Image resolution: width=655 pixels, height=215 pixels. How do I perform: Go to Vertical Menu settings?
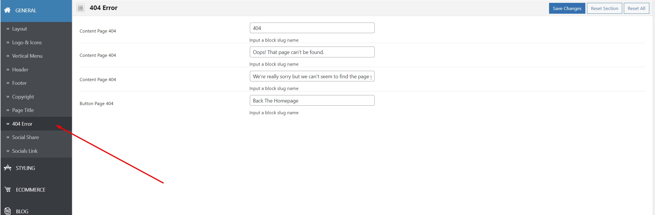[x=36, y=56]
